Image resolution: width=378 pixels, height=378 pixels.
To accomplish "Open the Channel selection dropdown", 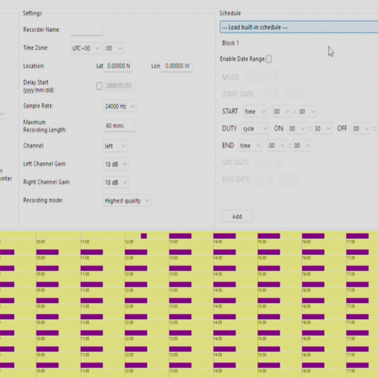I will click(x=115, y=146).
